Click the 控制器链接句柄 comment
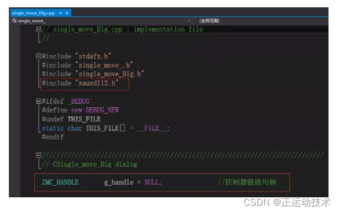Image resolution: width=339 pixels, height=212 pixels. click(247, 182)
